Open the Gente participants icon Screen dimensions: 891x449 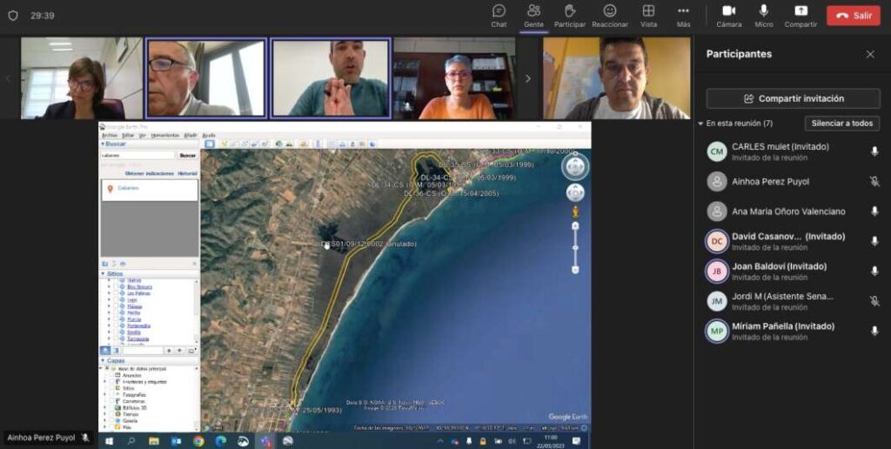click(533, 15)
